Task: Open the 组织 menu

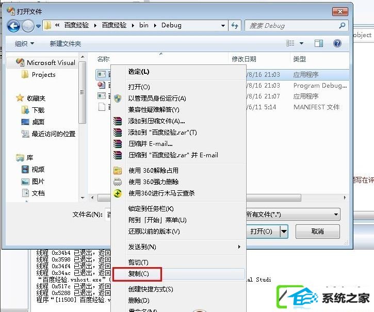Action: (24, 44)
